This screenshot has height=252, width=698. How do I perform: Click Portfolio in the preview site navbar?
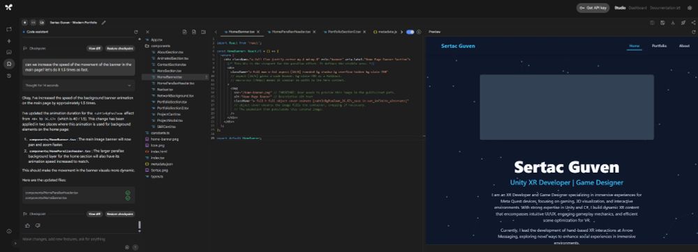click(660, 46)
